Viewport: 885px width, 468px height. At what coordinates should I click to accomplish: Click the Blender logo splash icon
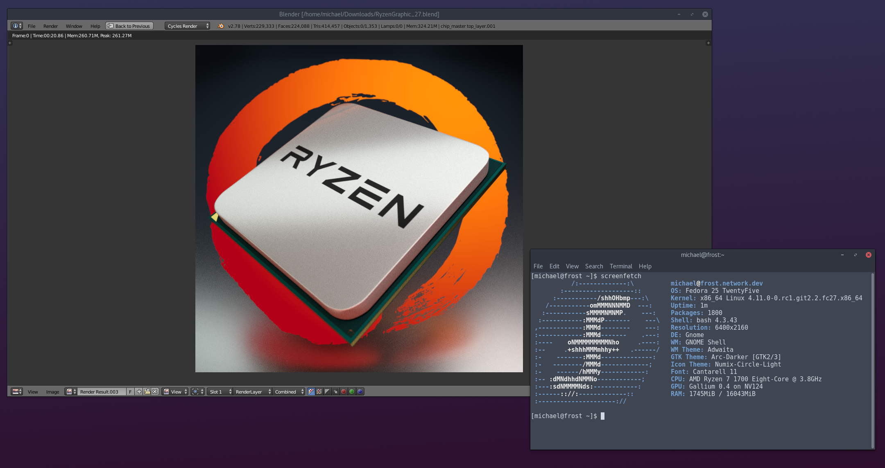click(221, 26)
